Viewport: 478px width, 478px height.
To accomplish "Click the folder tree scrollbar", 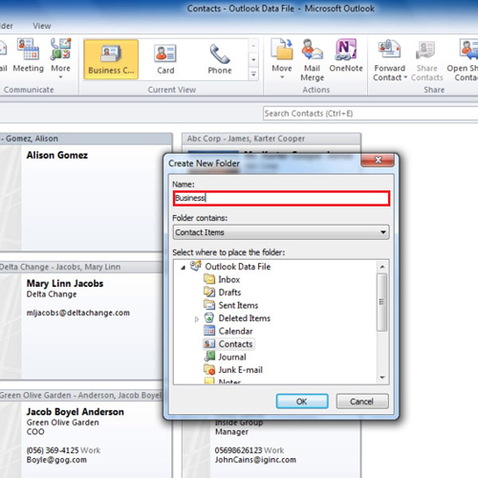I will [381, 302].
